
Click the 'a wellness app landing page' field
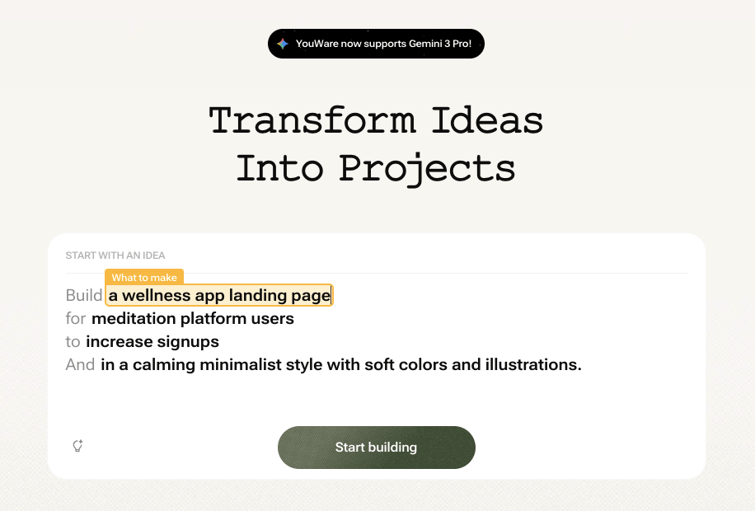(219, 295)
